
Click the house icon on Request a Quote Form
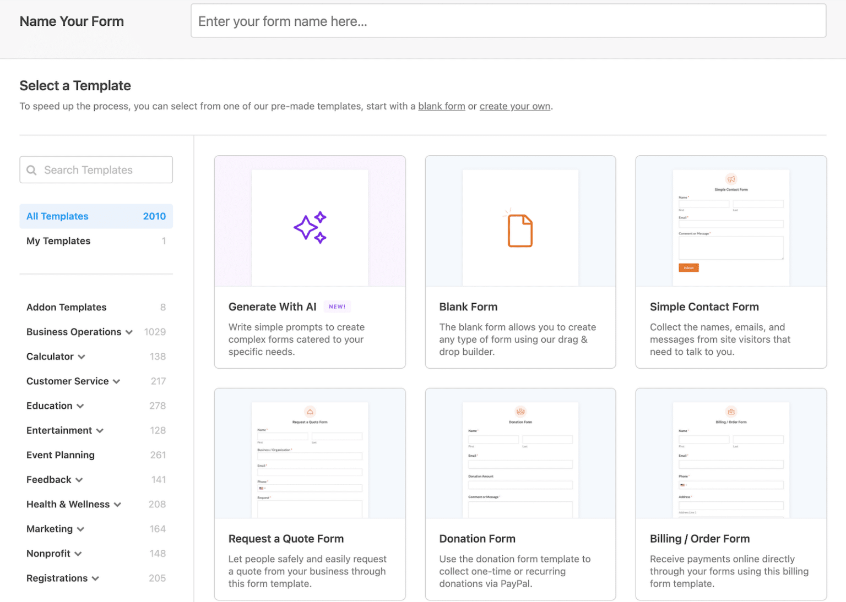(310, 411)
